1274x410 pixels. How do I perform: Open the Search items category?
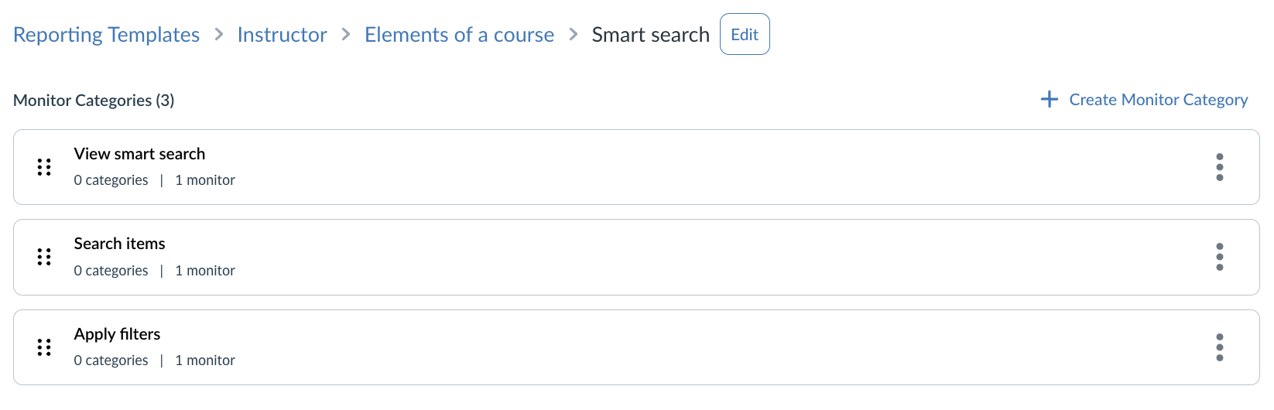tap(119, 244)
